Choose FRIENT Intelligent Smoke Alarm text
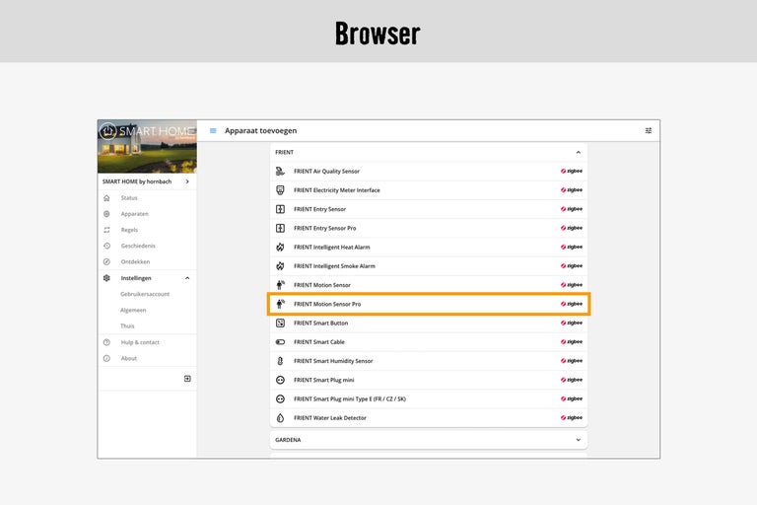Viewport: 757px width, 505px height. point(334,266)
